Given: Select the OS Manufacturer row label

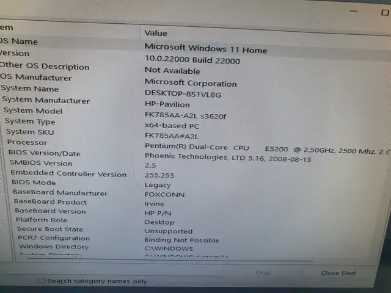Looking at the screenshot, I should pos(35,78).
